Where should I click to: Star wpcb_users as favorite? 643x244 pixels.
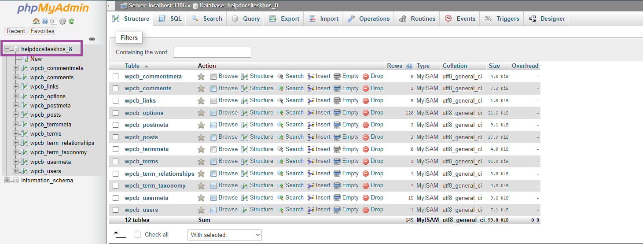pyautogui.click(x=201, y=210)
